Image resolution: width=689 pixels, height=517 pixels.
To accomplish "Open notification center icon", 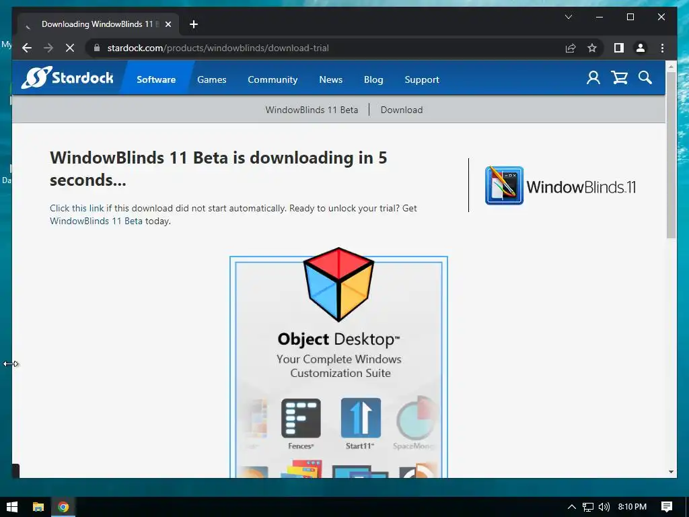I will pos(667,507).
